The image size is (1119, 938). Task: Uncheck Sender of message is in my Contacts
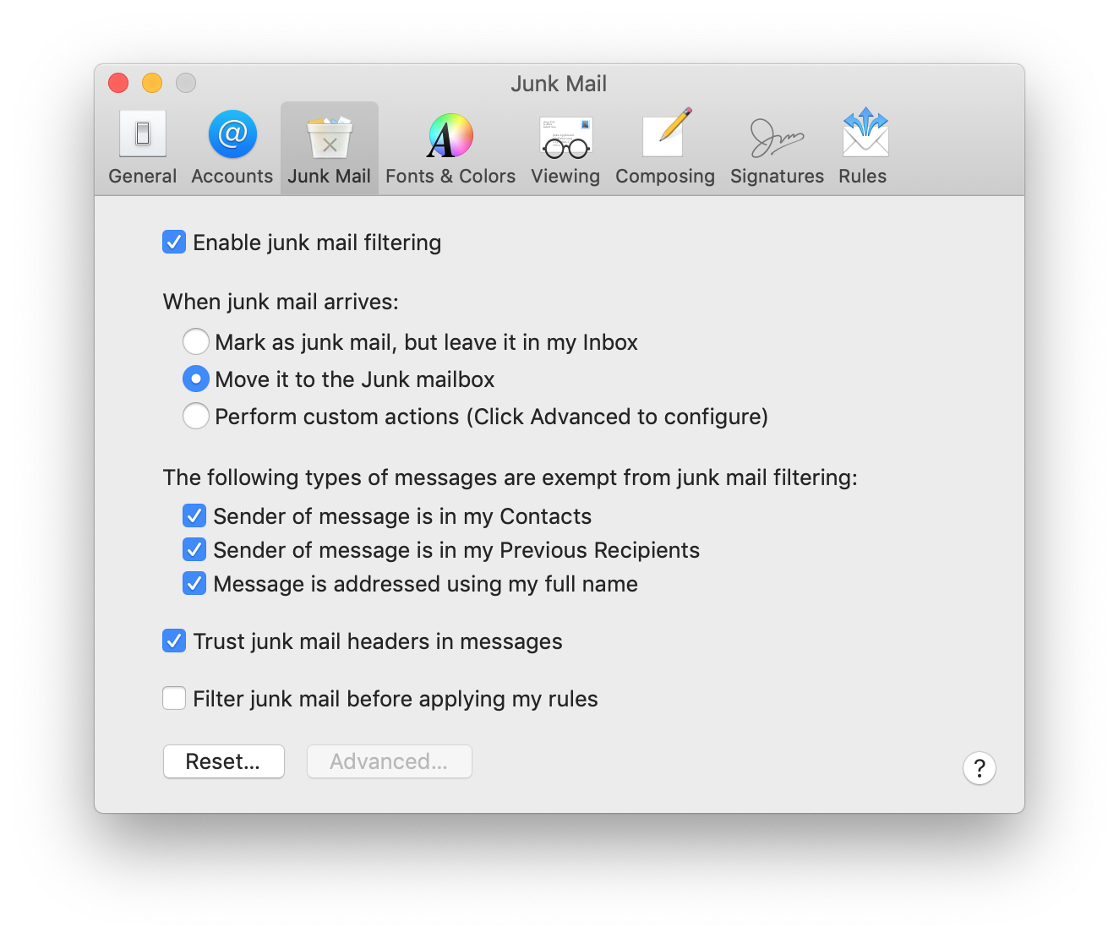(x=194, y=515)
